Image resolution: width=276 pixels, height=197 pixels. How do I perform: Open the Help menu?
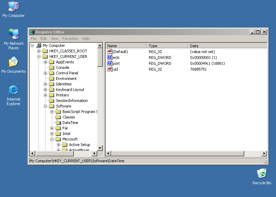click(x=86, y=39)
